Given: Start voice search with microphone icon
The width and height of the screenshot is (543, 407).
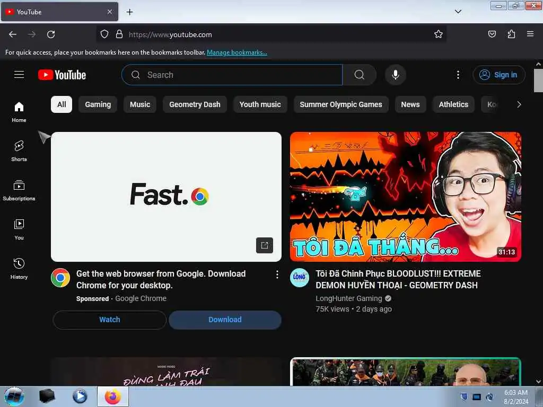Looking at the screenshot, I should pos(396,75).
